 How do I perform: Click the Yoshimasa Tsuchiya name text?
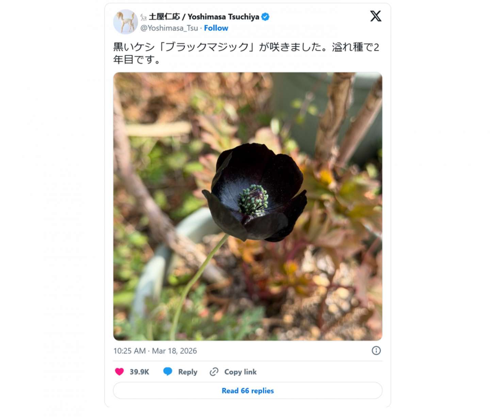pyautogui.click(x=223, y=17)
